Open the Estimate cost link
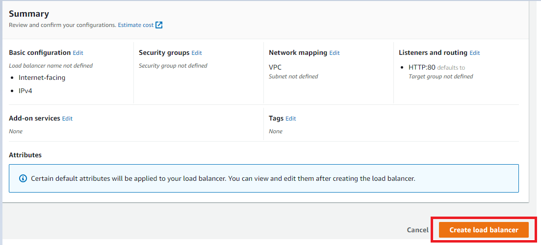This screenshot has width=541, height=245. point(136,25)
